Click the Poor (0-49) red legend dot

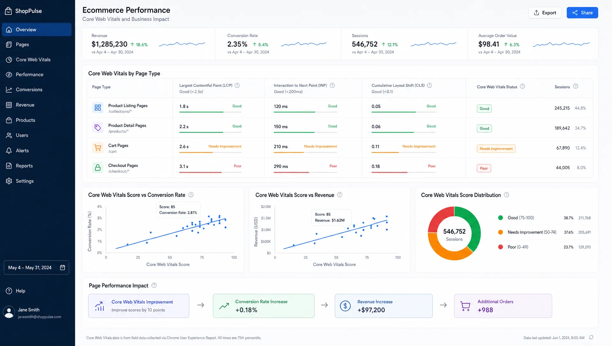click(x=500, y=247)
